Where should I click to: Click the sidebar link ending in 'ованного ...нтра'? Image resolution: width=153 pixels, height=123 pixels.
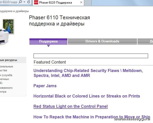click(6, 90)
